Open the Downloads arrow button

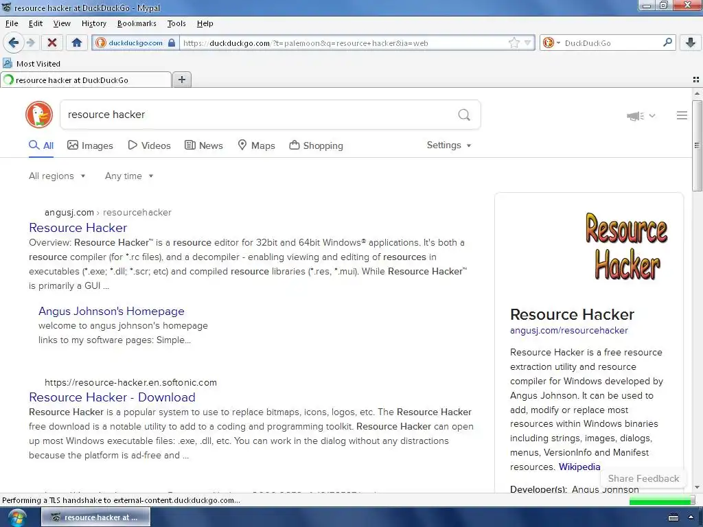pyautogui.click(x=691, y=43)
